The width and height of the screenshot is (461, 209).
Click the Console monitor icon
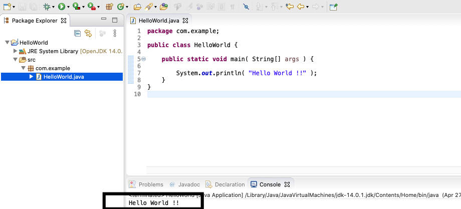254,184
